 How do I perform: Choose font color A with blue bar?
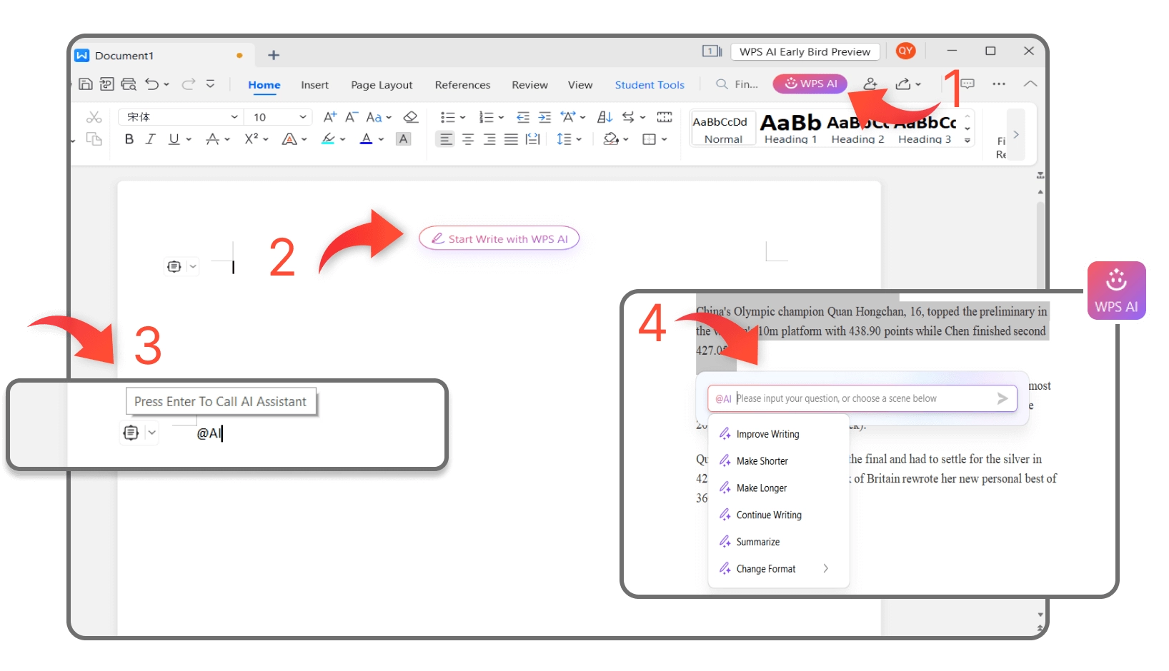[x=366, y=139]
